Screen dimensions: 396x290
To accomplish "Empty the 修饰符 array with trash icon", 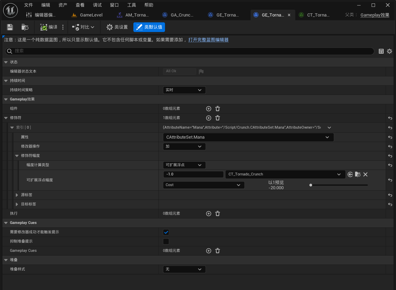I will tap(218, 118).
